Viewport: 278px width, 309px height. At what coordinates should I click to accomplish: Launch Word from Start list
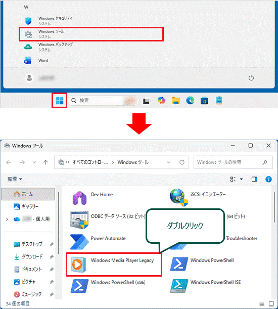[36, 60]
